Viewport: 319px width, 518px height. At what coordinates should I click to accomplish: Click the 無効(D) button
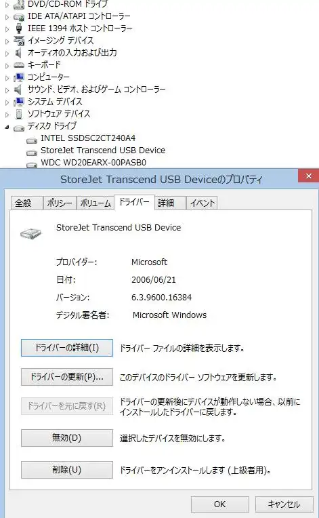[x=67, y=438]
